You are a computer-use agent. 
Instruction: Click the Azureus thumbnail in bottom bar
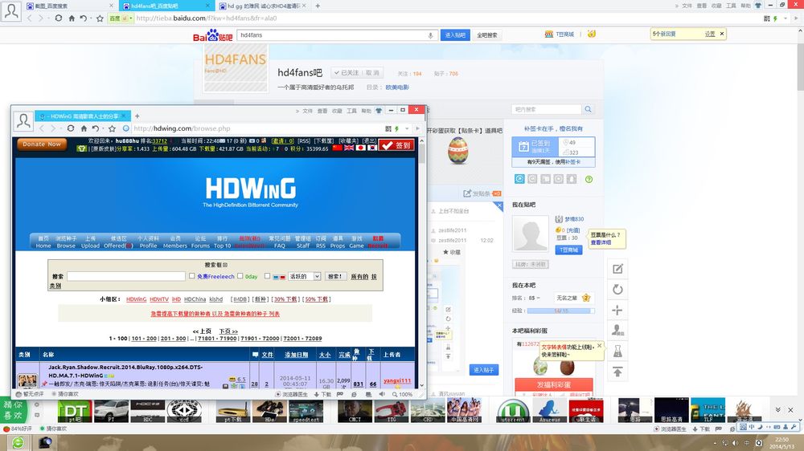(550, 410)
